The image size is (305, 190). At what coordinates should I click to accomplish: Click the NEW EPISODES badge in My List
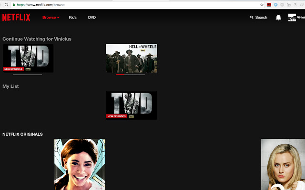(116, 116)
